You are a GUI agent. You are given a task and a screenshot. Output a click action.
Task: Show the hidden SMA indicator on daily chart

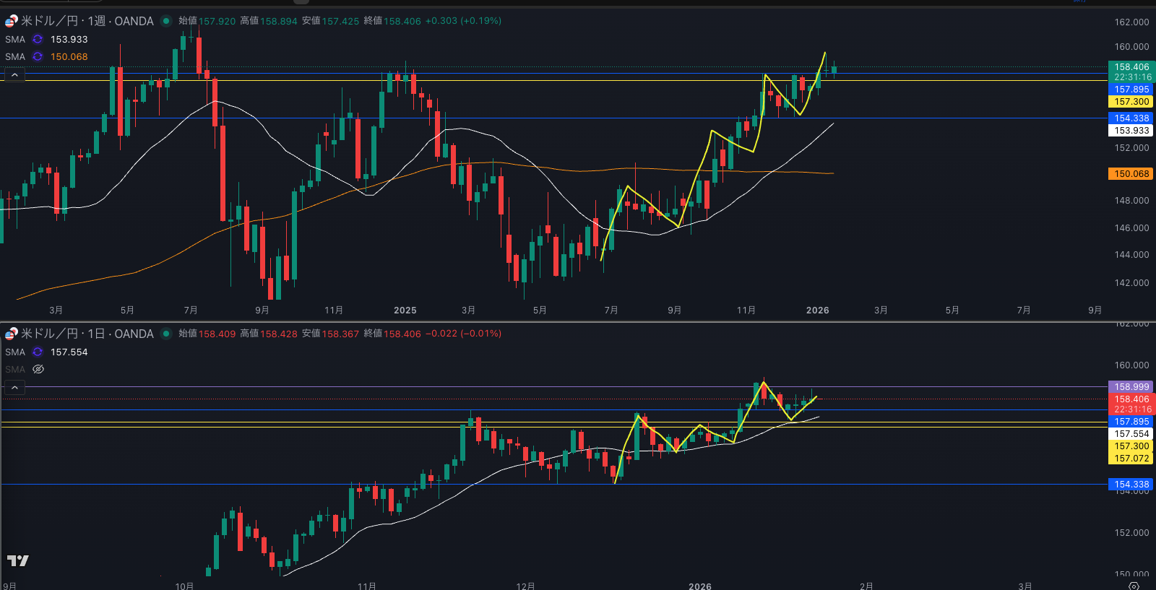click(x=38, y=370)
